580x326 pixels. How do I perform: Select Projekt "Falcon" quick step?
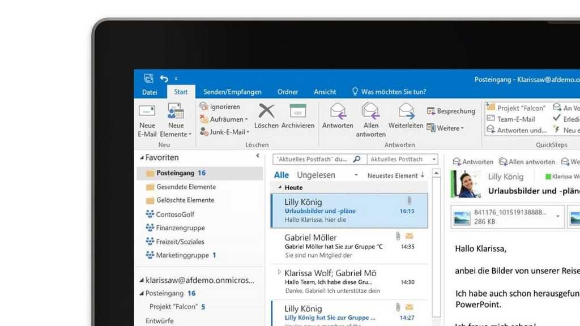coord(516,108)
